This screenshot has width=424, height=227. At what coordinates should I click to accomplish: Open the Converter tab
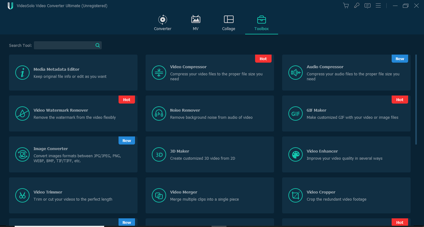pos(163,23)
